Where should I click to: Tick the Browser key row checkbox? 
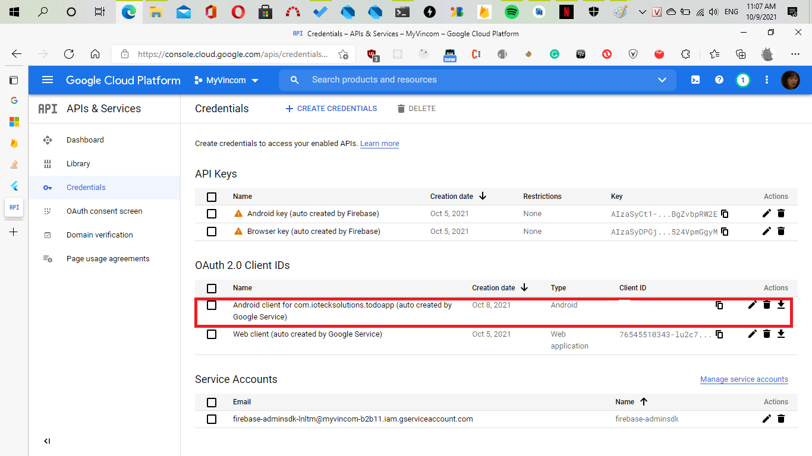(212, 232)
